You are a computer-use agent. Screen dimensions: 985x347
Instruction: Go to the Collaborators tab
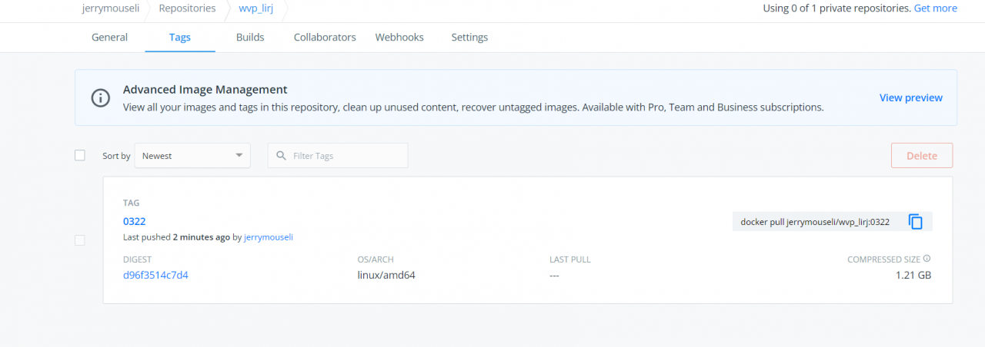[325, 37]
